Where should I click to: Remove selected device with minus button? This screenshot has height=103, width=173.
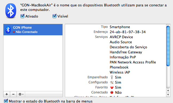[13, 94]
